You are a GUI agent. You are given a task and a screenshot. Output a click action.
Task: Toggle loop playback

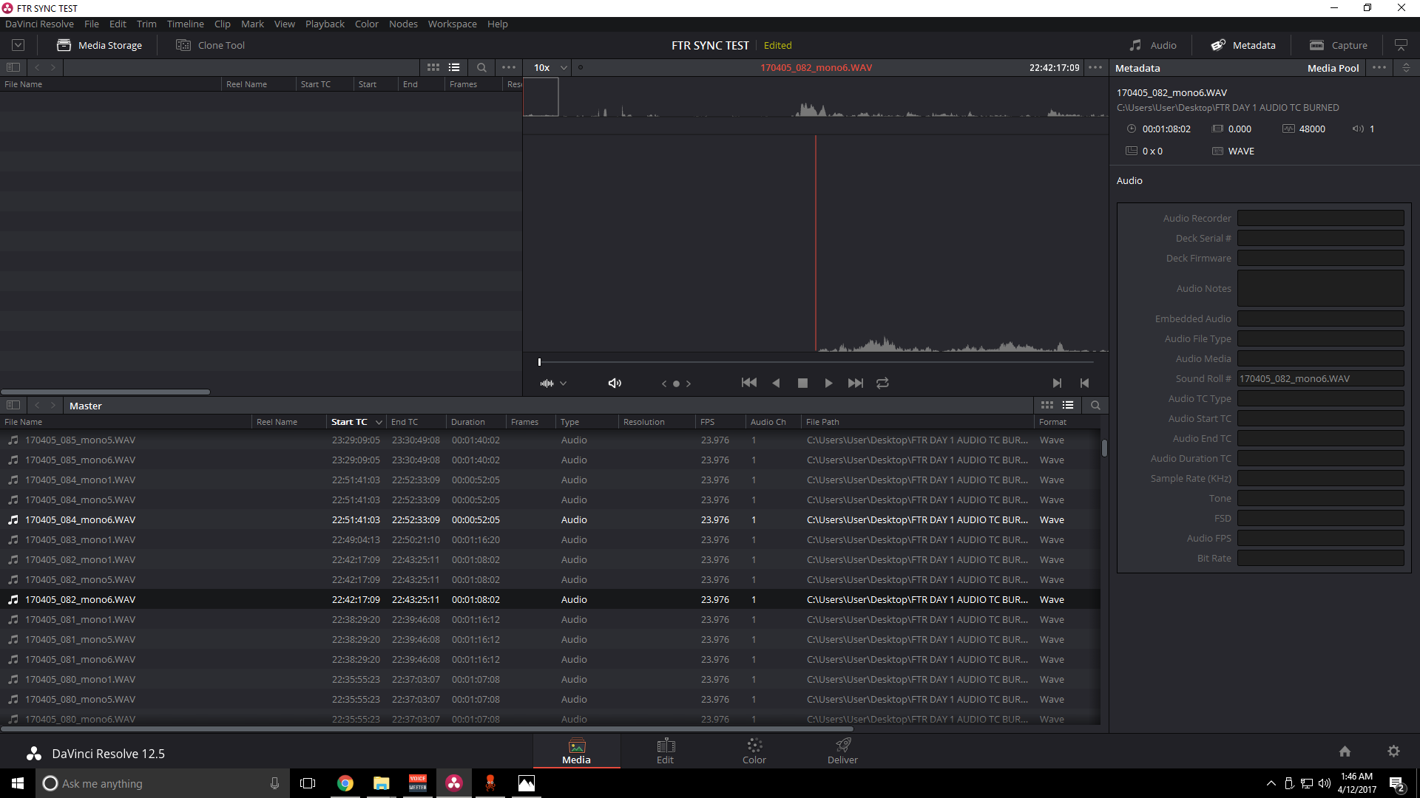882,383
